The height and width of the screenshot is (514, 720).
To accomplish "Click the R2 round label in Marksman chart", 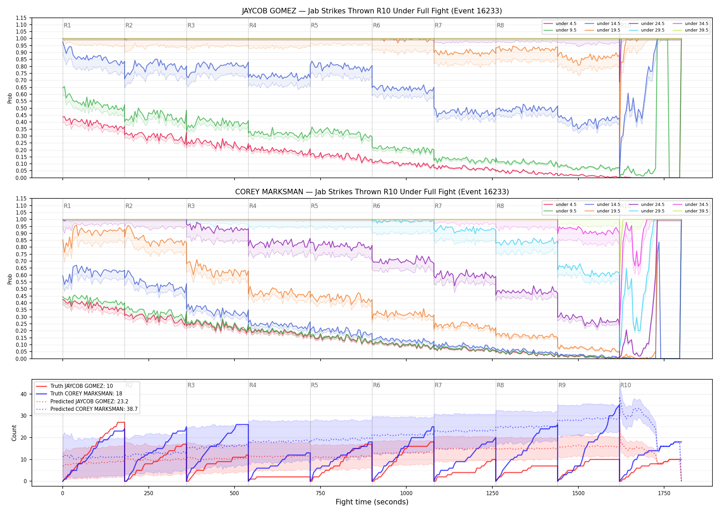I will (x=129, y=206).
